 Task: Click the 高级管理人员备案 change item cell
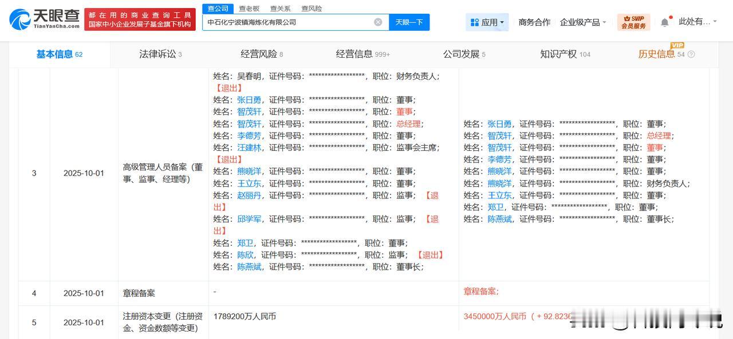(x=163, y=173)
